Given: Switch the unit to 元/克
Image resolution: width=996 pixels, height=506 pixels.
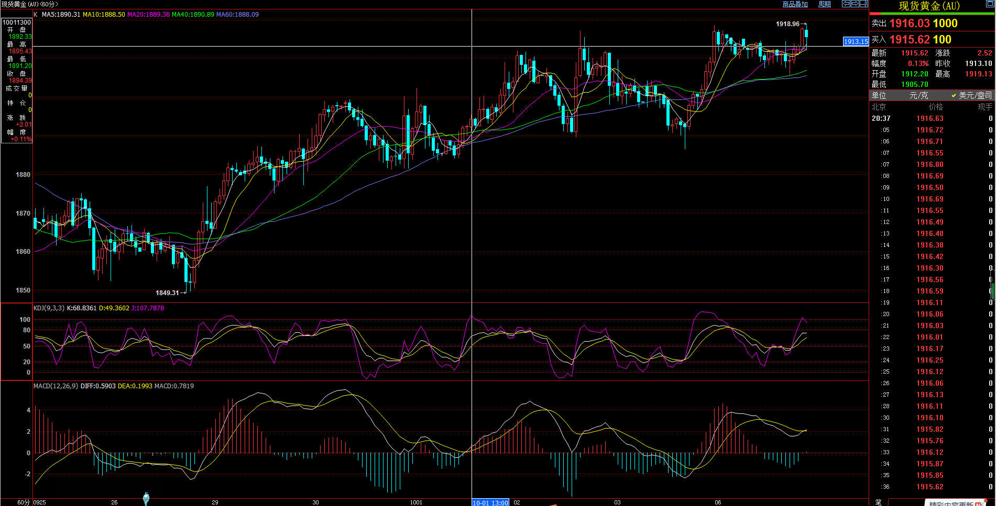Looking at the screenshot, I should 918,95.
